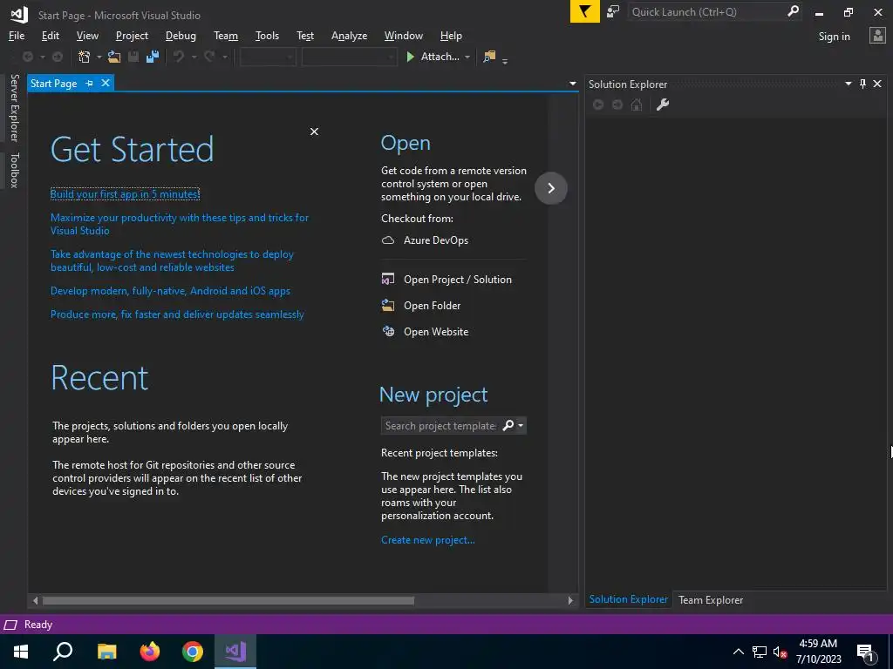Open the Redo history dropdown arrow
Viewport: 893px width, 669px height.
[224, 57]
